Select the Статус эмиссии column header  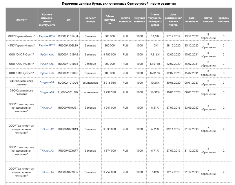pos(208,20)
